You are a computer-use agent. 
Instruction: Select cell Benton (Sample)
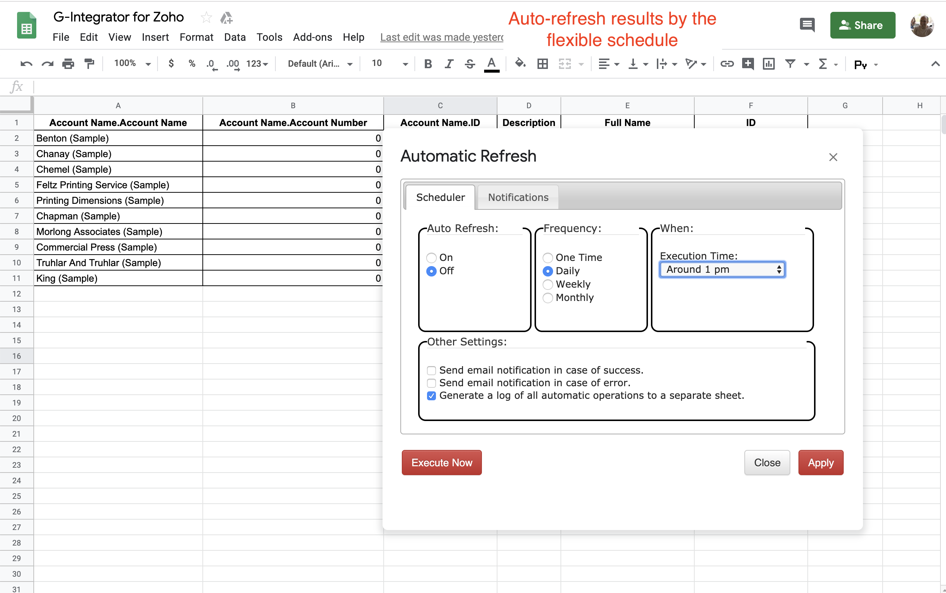[118, 138]
